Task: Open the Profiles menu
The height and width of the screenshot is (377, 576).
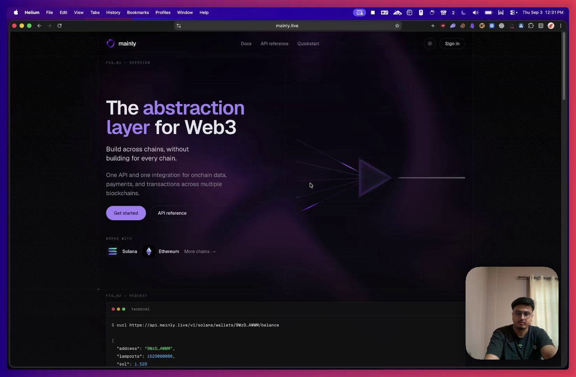Action: [x=163, y=12]
